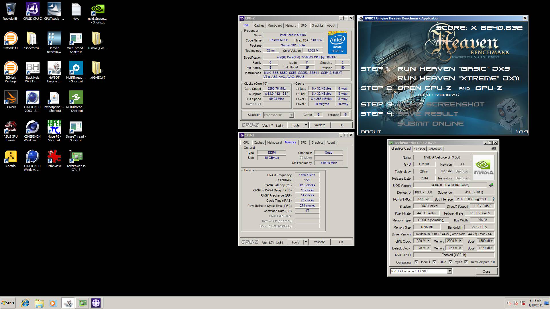Click the bus interface question mark in GPU-Z

[494, 199]
